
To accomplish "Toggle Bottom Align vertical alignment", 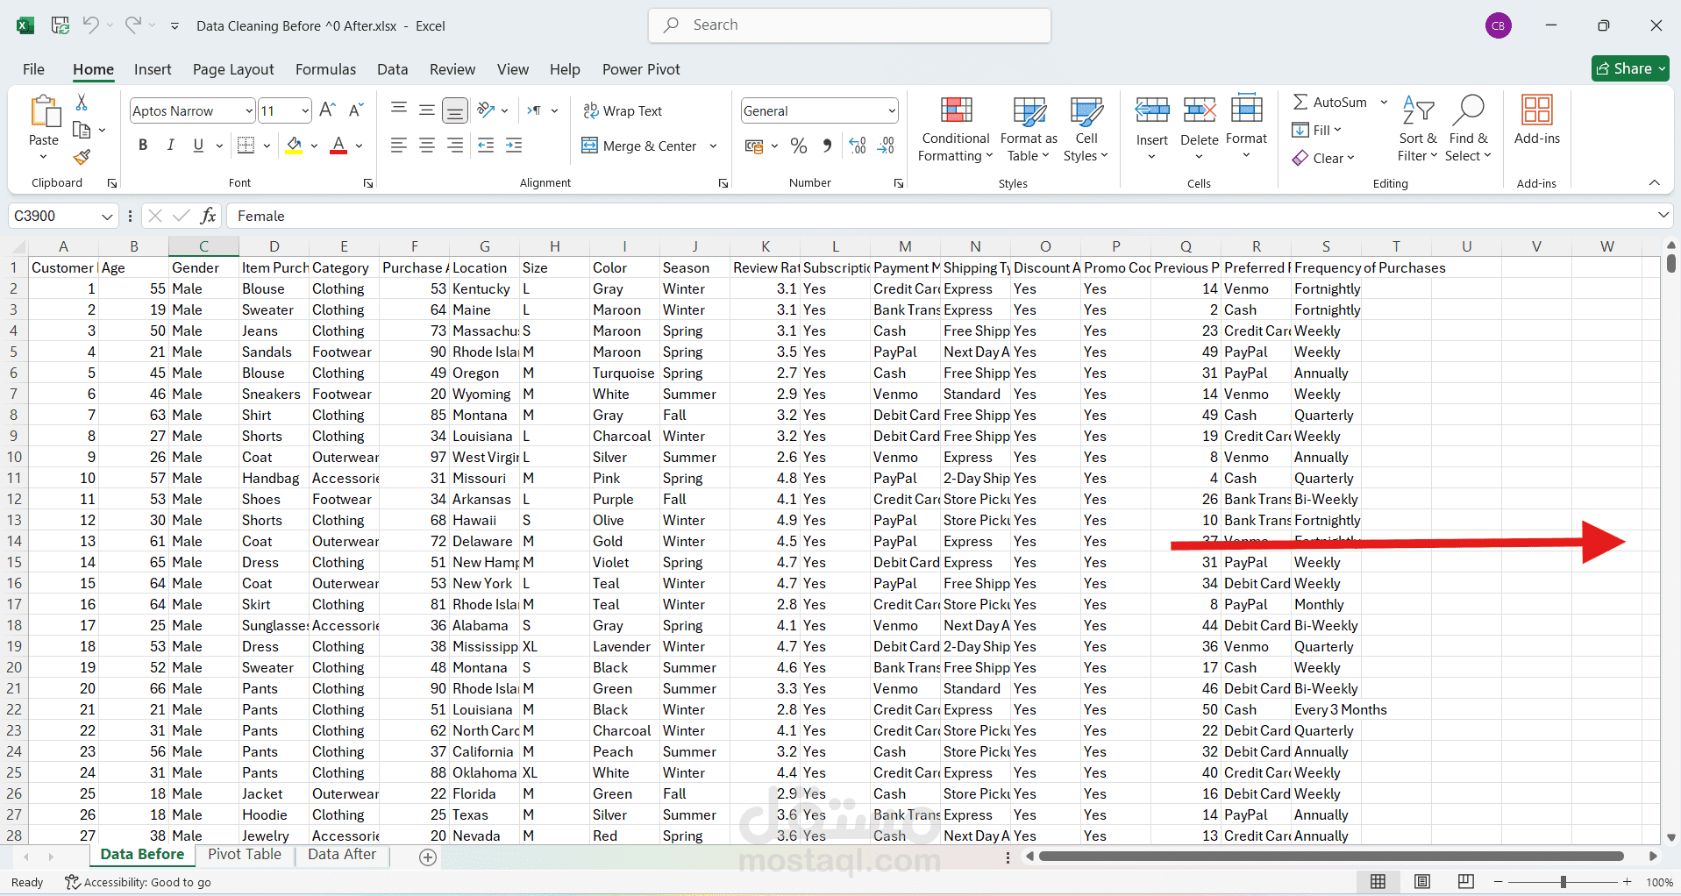I will (455, 110).
